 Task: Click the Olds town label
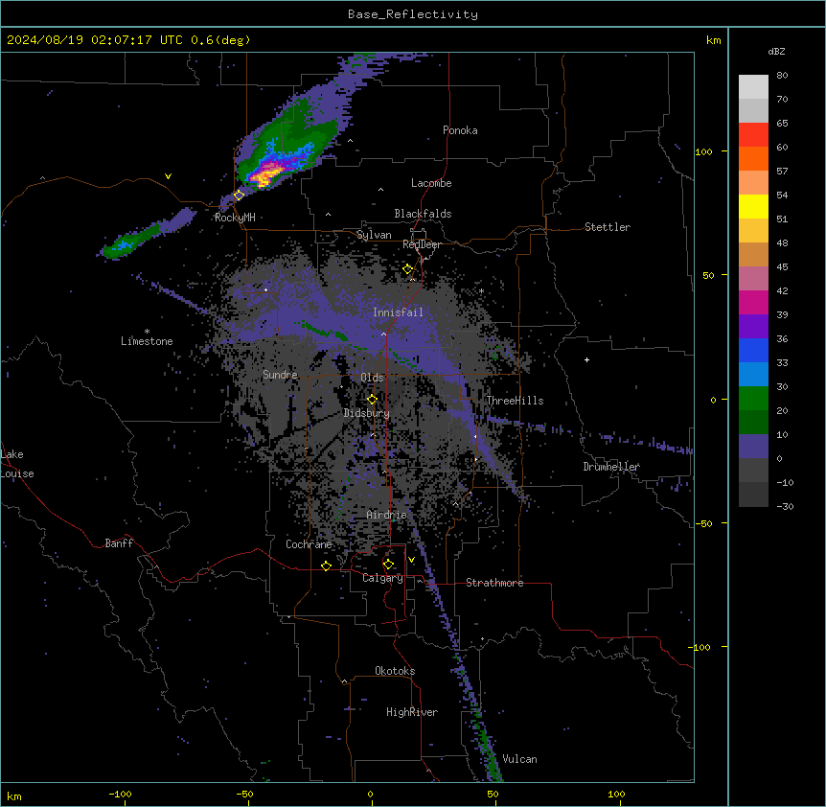click(x=372, y=378)
